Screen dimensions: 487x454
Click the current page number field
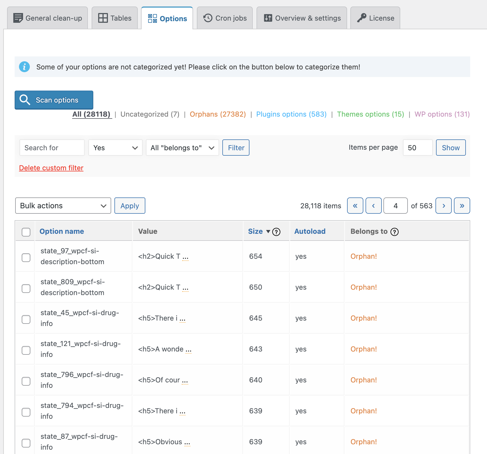click(396, 206)
